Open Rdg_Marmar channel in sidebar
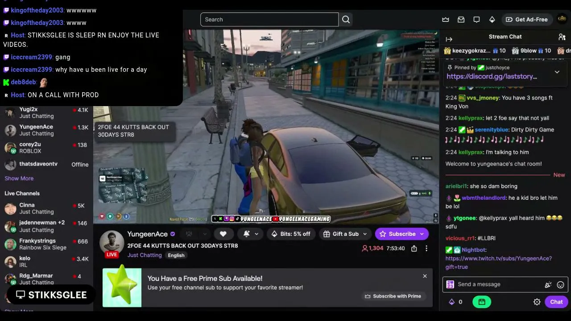Screen dimensions: 571x321 coord(46,279)
